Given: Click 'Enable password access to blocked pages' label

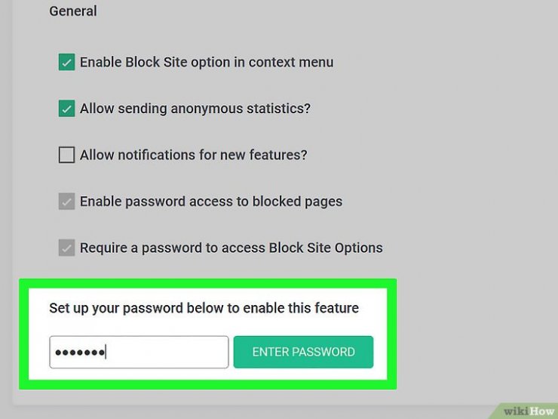Looking at the screenshot, I should click(x=210, y=202).
